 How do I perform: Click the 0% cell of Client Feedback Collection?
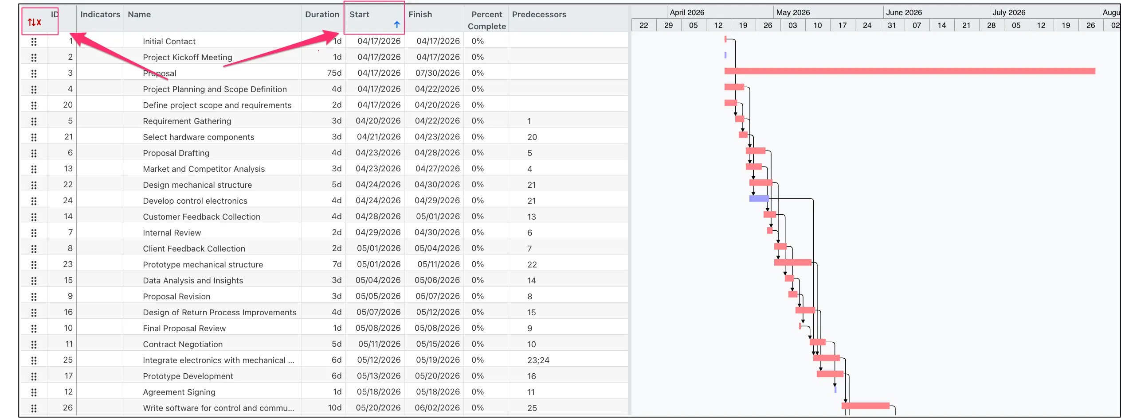point(478,248)
